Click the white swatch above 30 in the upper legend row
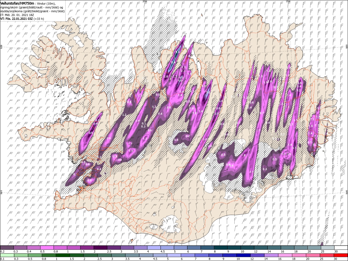 [x=341, y=248]
